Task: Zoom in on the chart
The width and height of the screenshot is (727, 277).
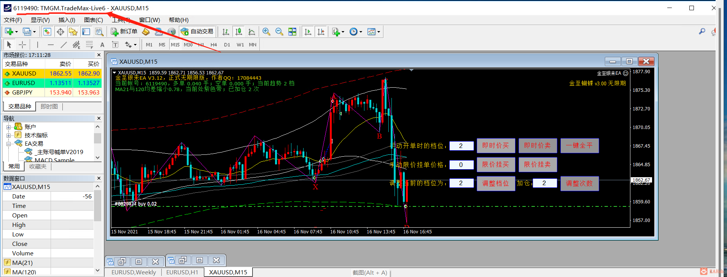Action: (x=266, y=32)
